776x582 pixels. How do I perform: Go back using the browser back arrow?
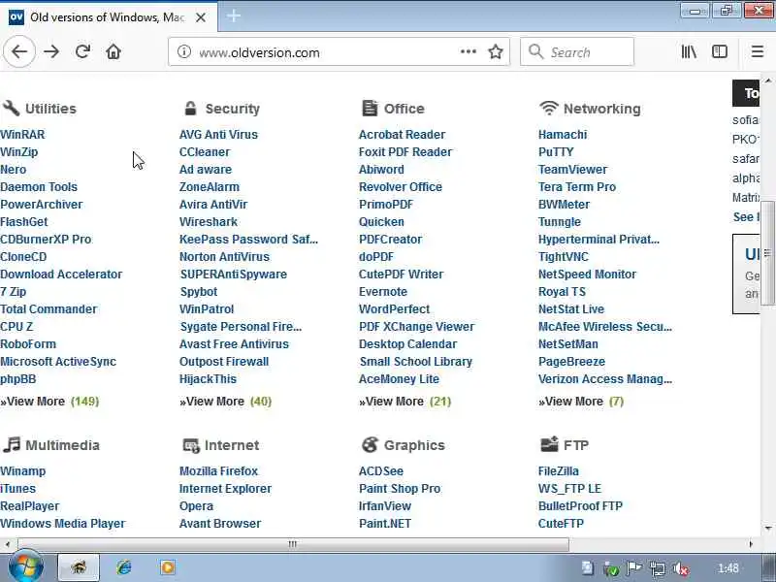pos(19,51)
